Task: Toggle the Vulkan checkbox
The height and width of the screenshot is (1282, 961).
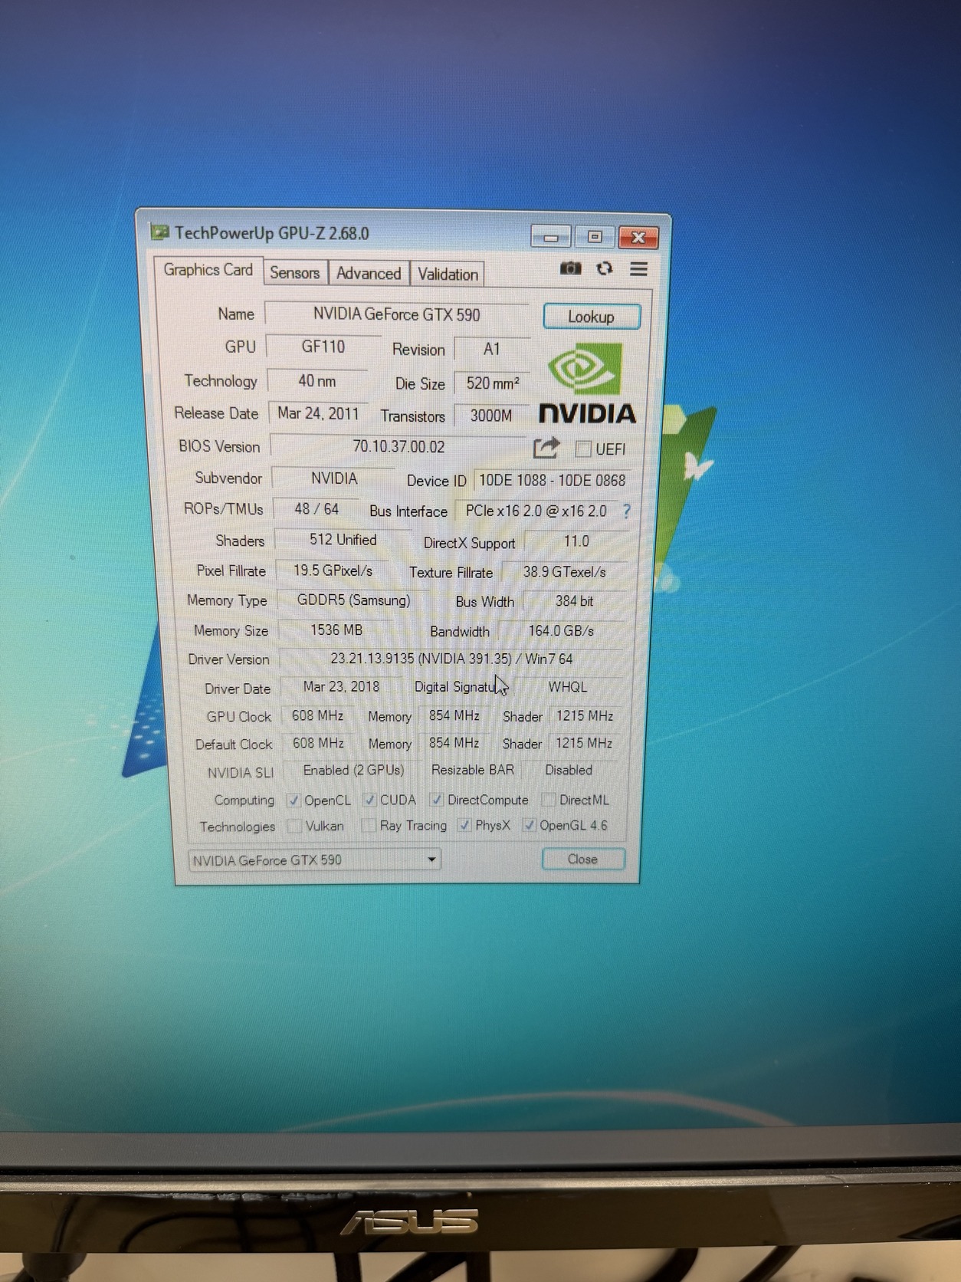Action: pyautogui.click(x=294, y=827)
